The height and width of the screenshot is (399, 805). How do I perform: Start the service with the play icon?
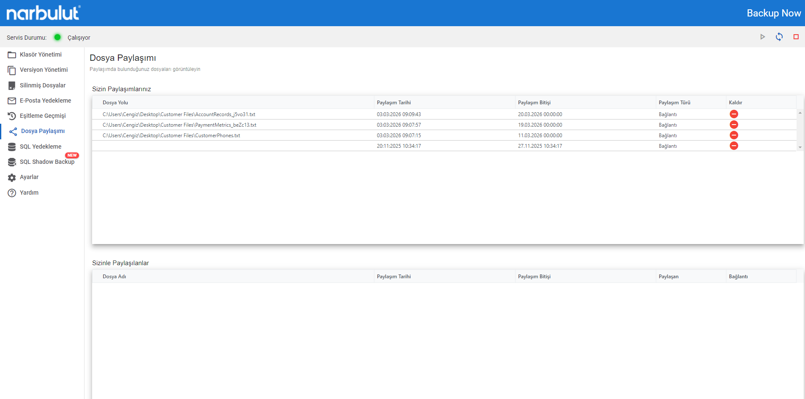click(762, 37)
